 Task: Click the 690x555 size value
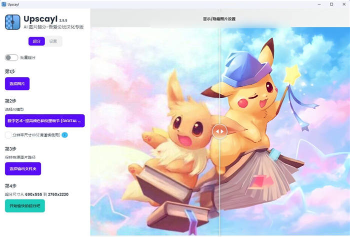[x=33, y=195]
